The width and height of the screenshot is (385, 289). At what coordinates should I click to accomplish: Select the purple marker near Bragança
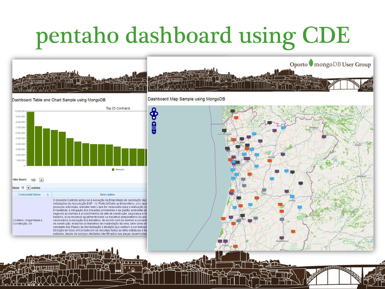tap(324, 137)
